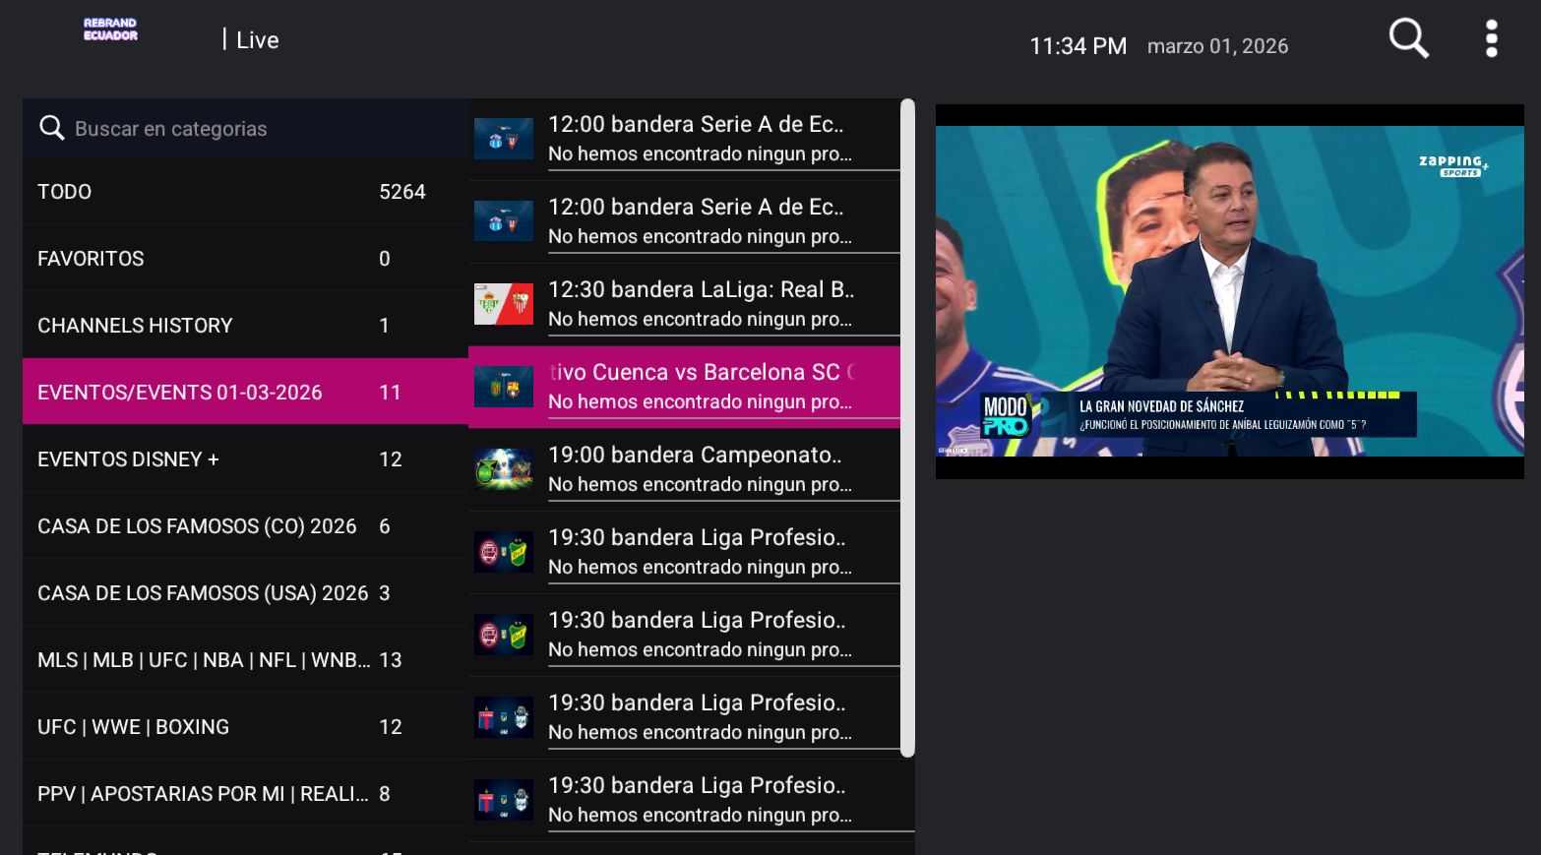Click the magnifier icon in category search
This screenshot has width=1541, height=855.
51,128
